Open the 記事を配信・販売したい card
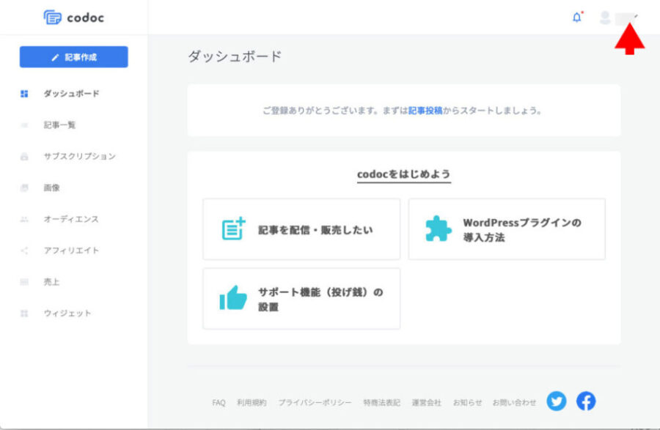 click(x=301, y=229)
